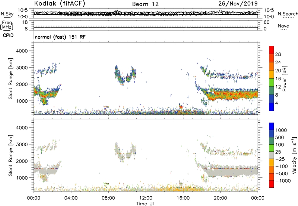Image resolution: width=298 pixels, height=206 pixels.
Task: Click the -1000 label on Velocity colorbar
Action: [x=283, y=181]
